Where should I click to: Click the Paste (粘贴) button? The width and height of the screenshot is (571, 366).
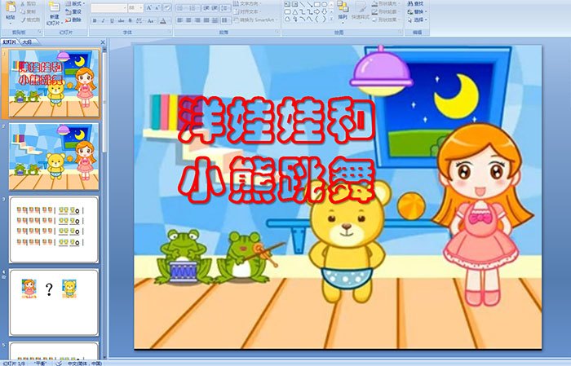point(11,12)
